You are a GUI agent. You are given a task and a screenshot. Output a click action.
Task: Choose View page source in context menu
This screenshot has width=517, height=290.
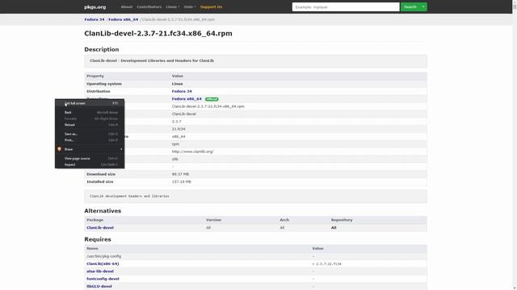(90, 159)
